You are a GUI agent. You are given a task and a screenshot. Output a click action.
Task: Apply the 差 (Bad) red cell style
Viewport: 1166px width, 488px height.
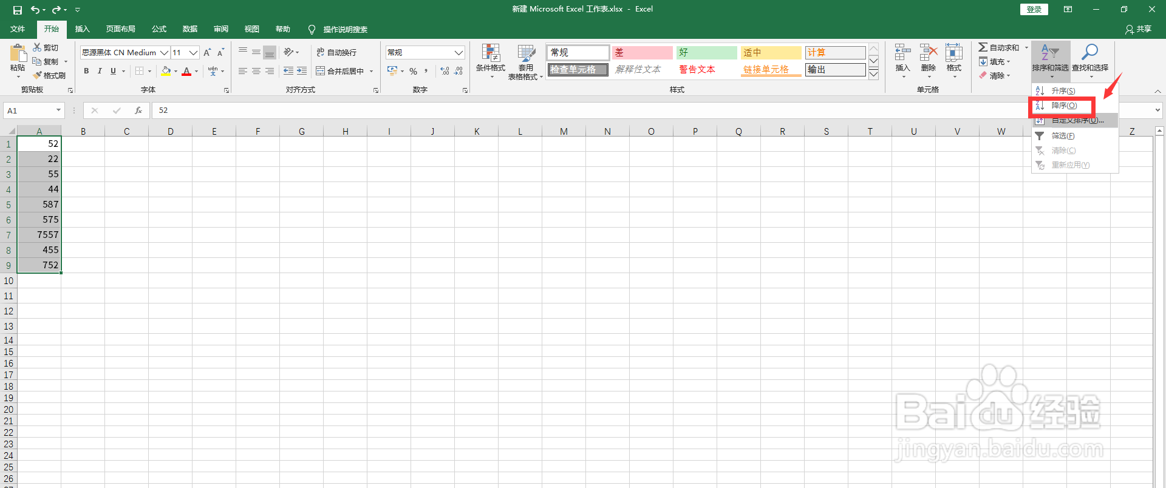tap(643, 53)
